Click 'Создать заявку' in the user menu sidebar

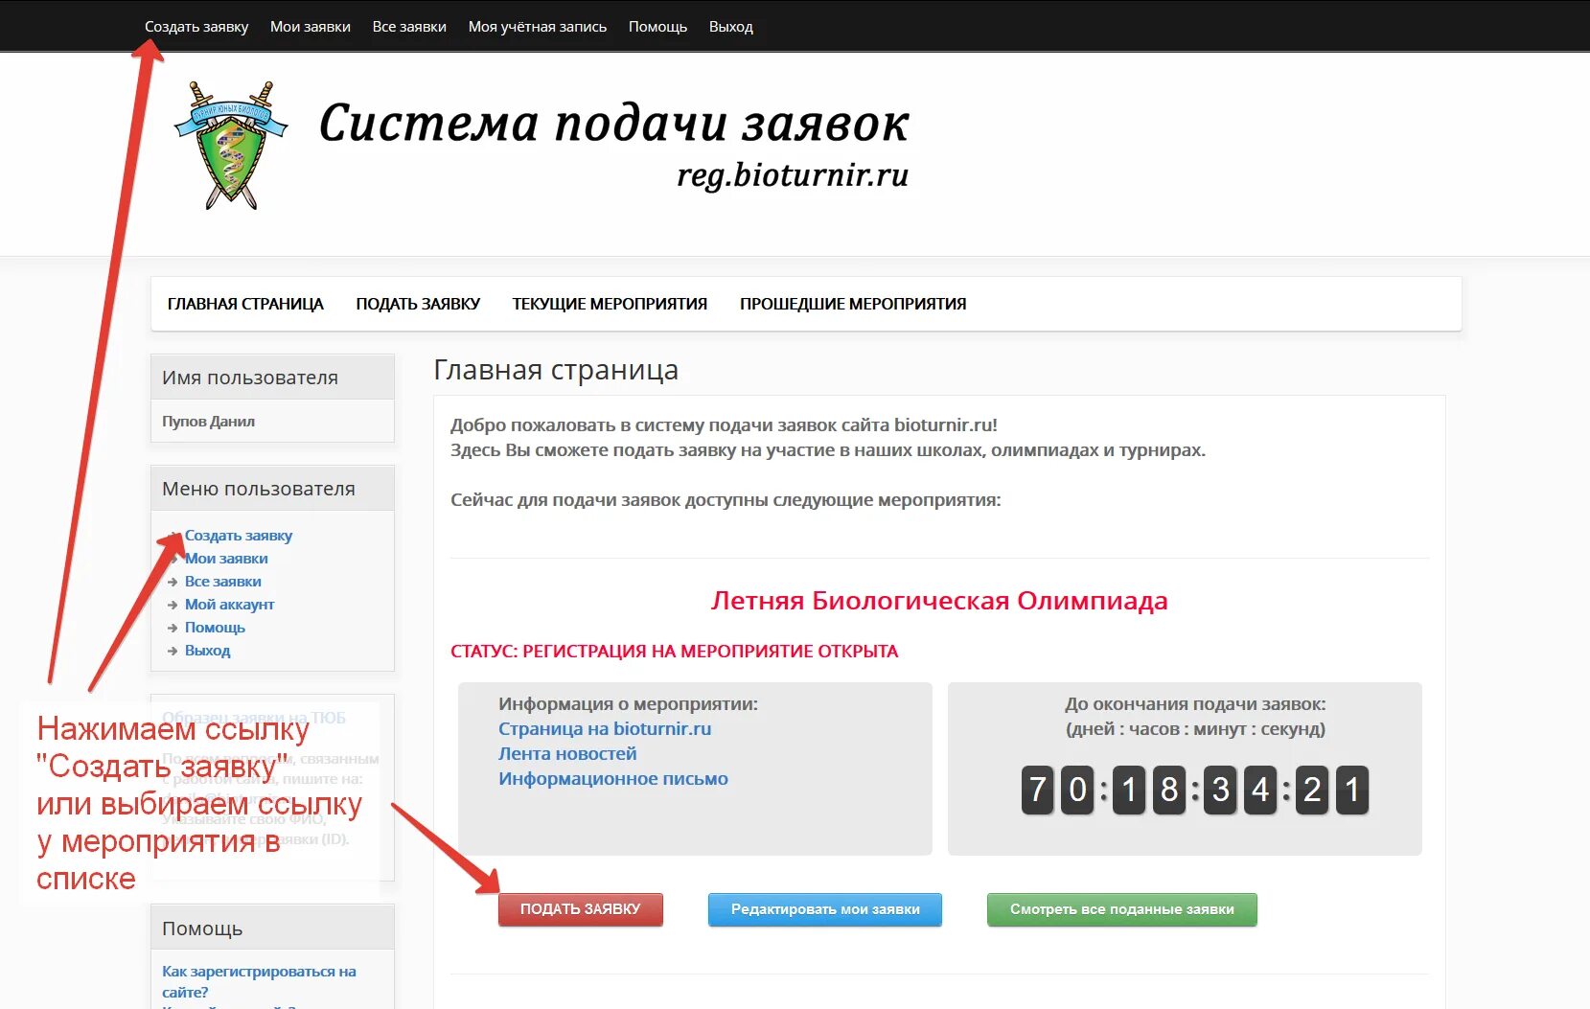pos(239,536)
